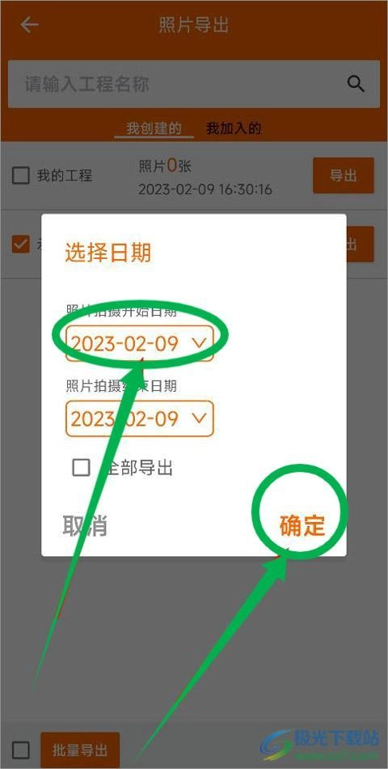
Task: Dismiss dialog with 取消 button
Action: [x=85, y=525]
